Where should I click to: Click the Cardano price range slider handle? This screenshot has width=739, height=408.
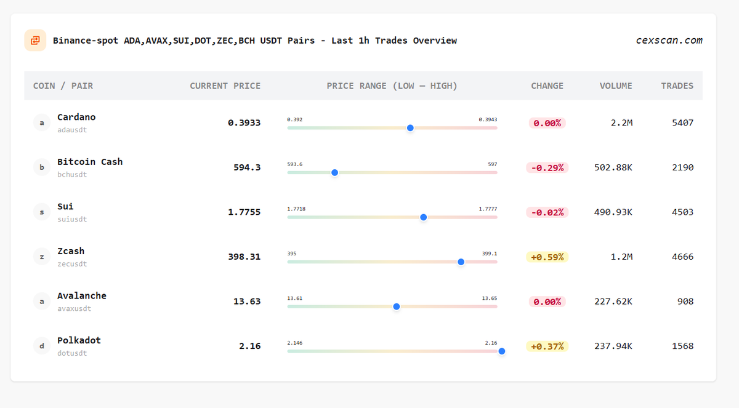point(410,128)
